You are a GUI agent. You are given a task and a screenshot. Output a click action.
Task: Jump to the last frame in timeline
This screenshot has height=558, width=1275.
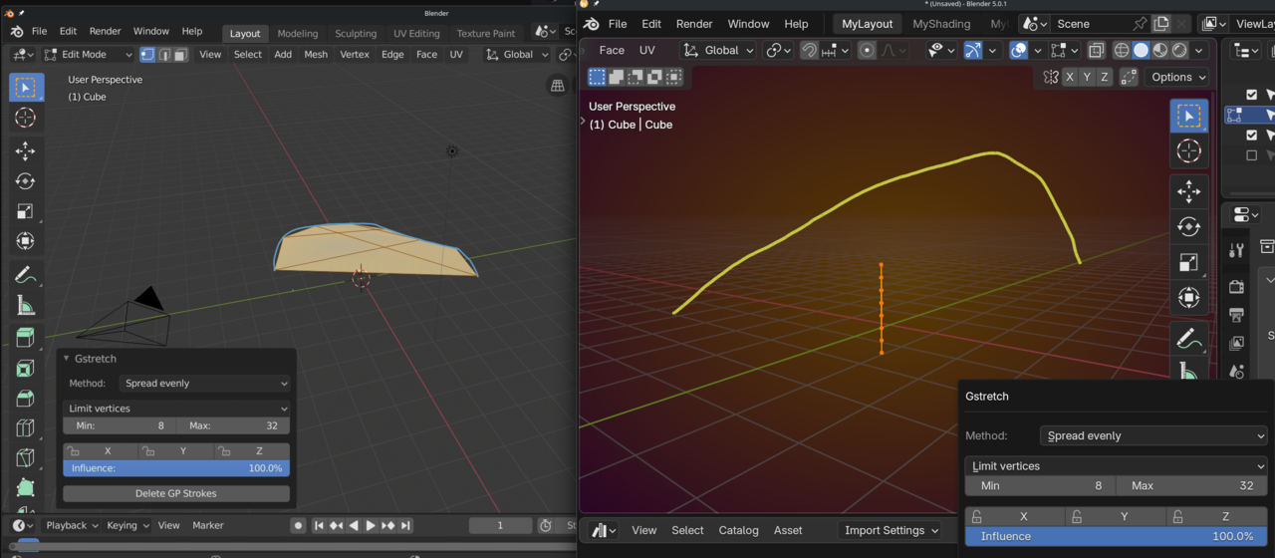pos(405,525)
